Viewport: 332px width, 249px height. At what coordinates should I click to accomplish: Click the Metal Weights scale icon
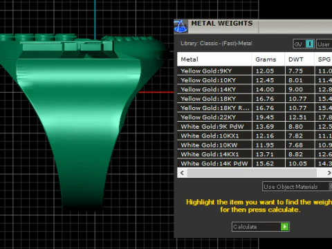181,26
